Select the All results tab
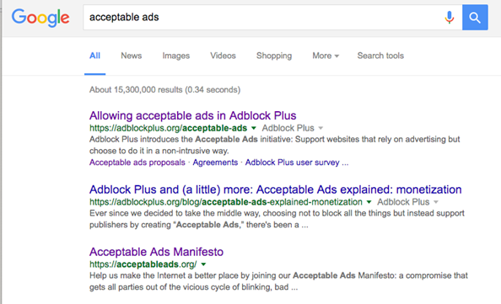Image resolution: width=501 pixels, height=304 pixels. pyautogui.click(x=95, y=56)
